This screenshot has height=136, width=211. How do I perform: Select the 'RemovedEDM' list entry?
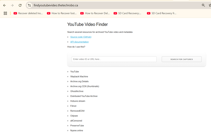[77, 111]
